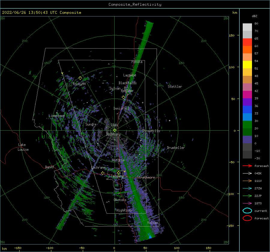This screenshot has width=270, height=252.
Task: Click the Sylvan label
Action: coord(115,88)
